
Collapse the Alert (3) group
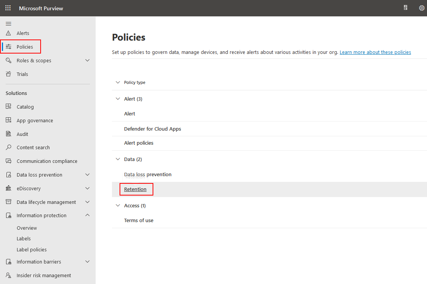(118, 99)
